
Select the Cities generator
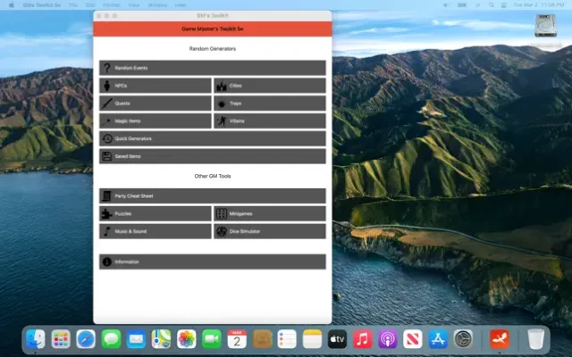269,86
